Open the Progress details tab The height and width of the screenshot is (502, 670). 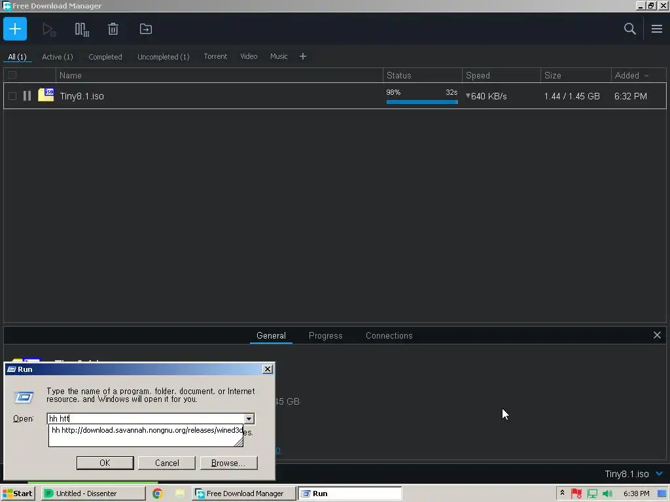pyautogui.click(x=326, y=335)
